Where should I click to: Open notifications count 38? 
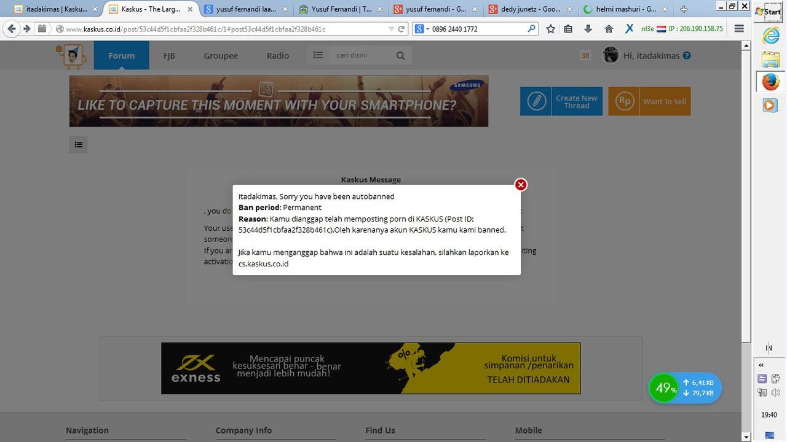coord(585,56)
